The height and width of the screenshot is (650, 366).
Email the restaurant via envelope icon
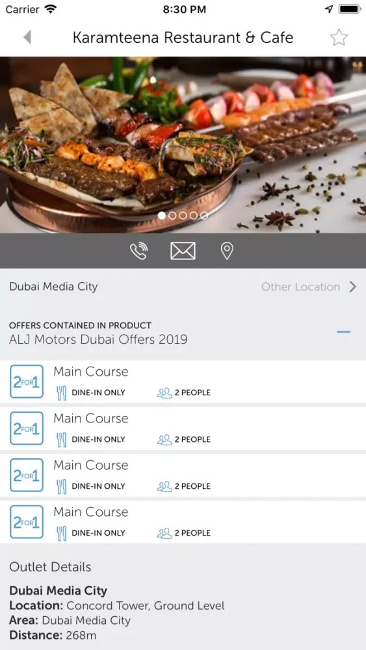[x=183, y=251]
